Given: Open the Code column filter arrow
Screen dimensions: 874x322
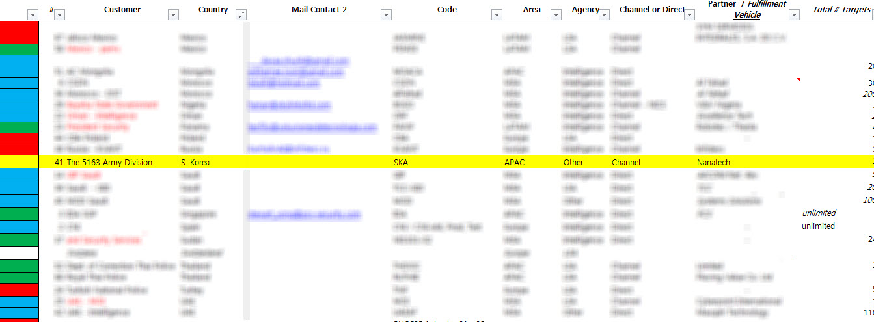Looking at the screenshot, I should 497,14.
